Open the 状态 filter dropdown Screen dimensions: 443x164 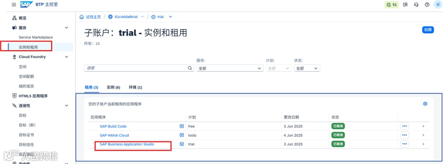307,68
